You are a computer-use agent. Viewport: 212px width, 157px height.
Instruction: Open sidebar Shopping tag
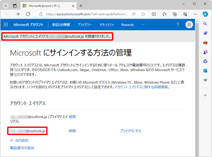coord(205,33)
